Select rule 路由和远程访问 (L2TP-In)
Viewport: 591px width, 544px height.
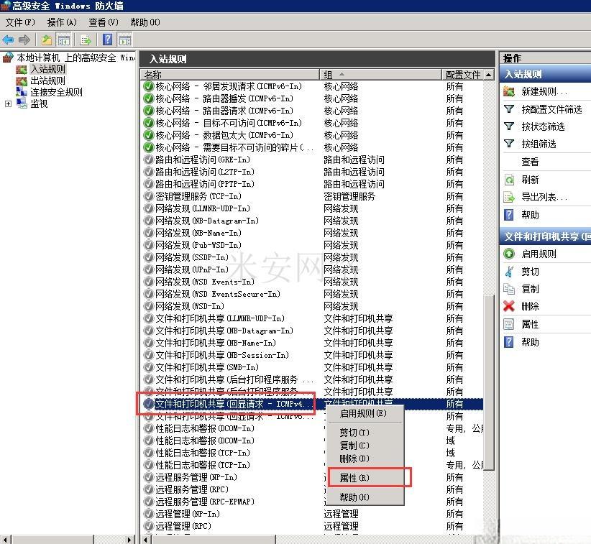point(205,172)
